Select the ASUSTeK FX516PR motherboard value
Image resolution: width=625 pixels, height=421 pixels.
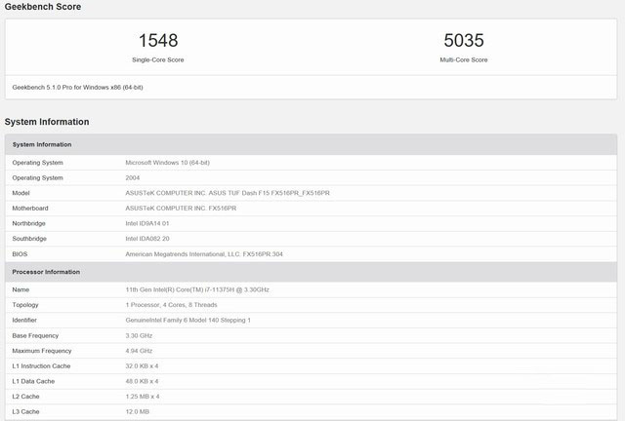[x=181, y=209]
